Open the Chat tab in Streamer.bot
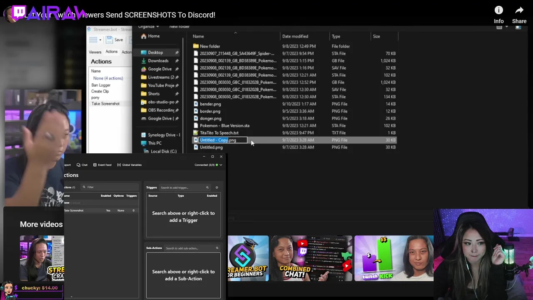Screen dimensions: 533x300 (x=82, y=165)
